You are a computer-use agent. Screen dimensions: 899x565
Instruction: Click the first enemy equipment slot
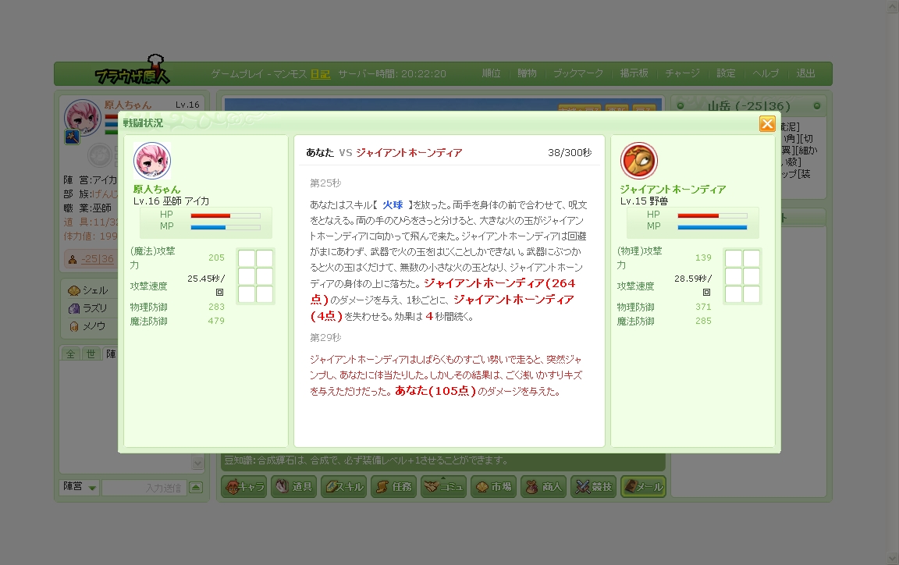pyautogui.click(x=734, y=258)
